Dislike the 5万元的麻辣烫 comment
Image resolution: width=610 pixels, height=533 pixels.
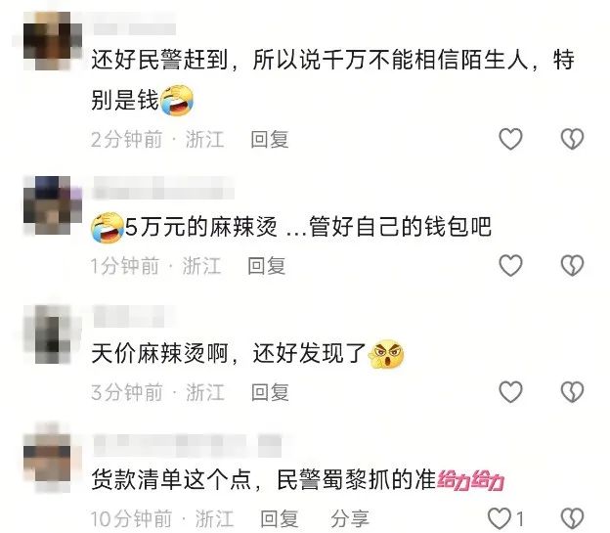click(572, 265)
